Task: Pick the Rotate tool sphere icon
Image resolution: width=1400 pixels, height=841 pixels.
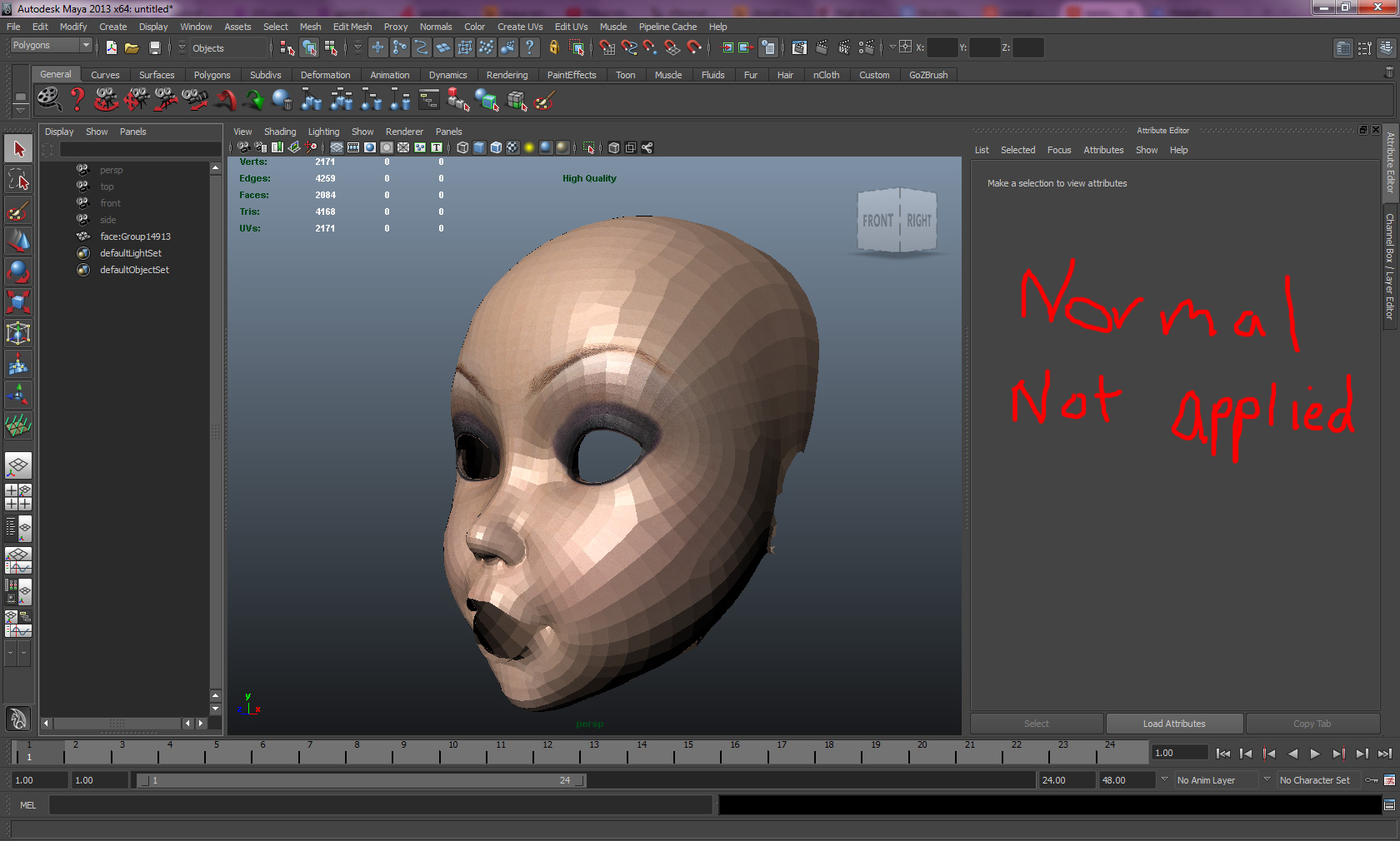Action: point(18,271)
